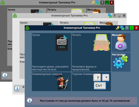The image size is (139, 107).
Task: Click the window-switch icon in blue title bar
Action: tap(122, 28)
